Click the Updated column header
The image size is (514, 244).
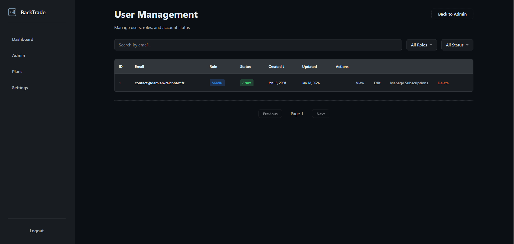309,67
